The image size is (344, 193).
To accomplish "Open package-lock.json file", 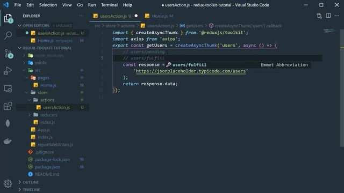I will (x=53, y=160).
